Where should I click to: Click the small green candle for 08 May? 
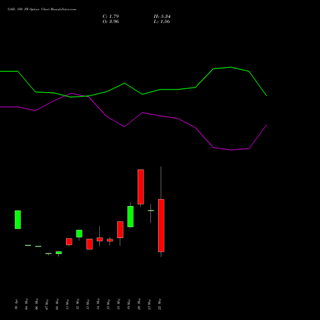coord(59,253)
